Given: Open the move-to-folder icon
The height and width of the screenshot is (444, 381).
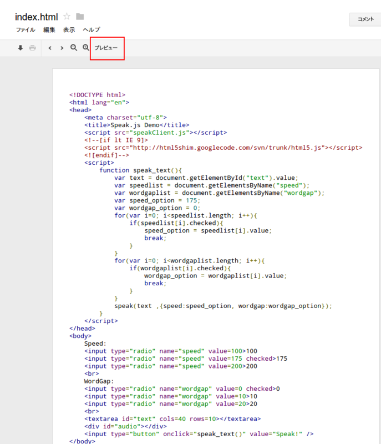Looking at the screenshot, I should point(80,17).
